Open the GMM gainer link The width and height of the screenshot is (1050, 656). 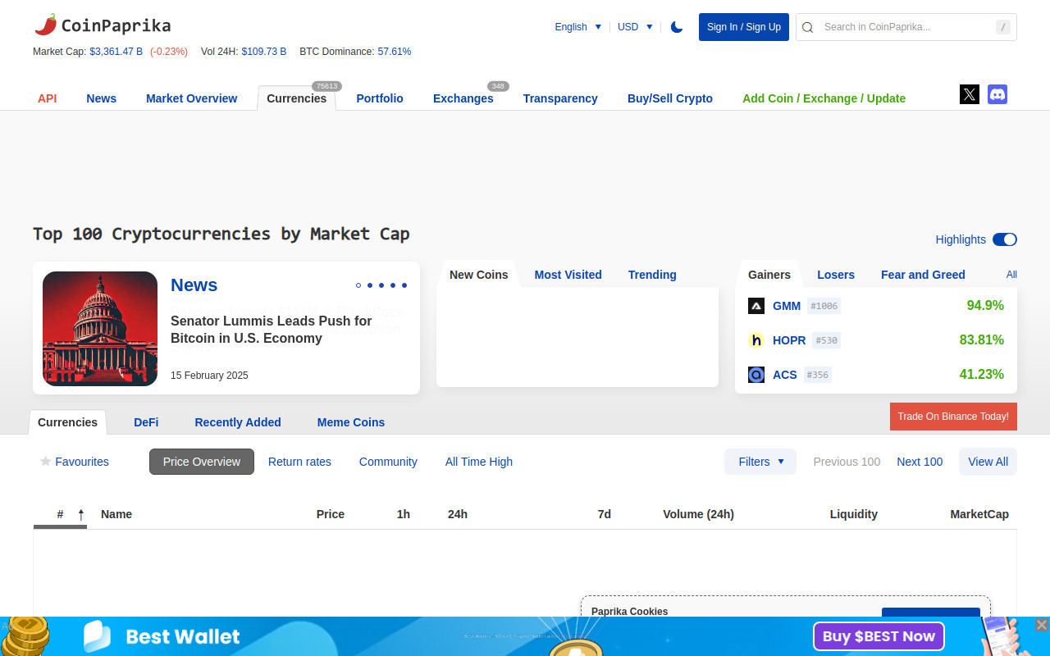pos(787,306)
